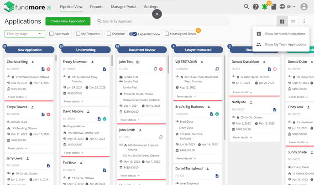Open document icon on Jerry Lewis card
This screenshot has height=185, width=314.
48,165
